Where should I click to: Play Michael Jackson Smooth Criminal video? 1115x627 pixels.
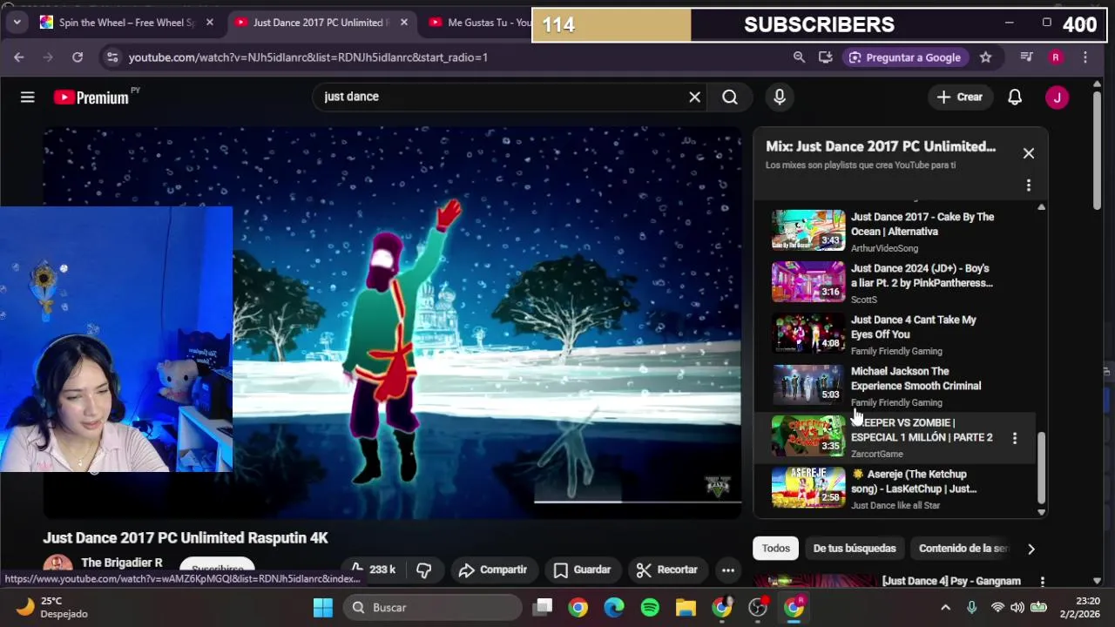click(x=894, y=385)
